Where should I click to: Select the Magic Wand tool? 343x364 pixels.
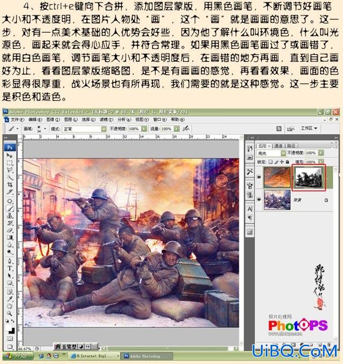pos(10,178)
